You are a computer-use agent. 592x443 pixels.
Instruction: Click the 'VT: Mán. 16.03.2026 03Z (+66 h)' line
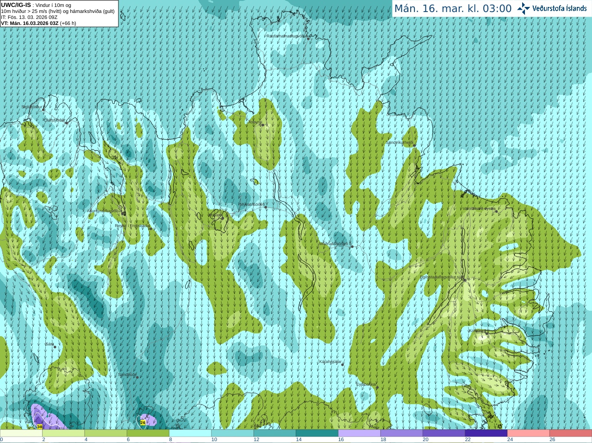(38, 23)
